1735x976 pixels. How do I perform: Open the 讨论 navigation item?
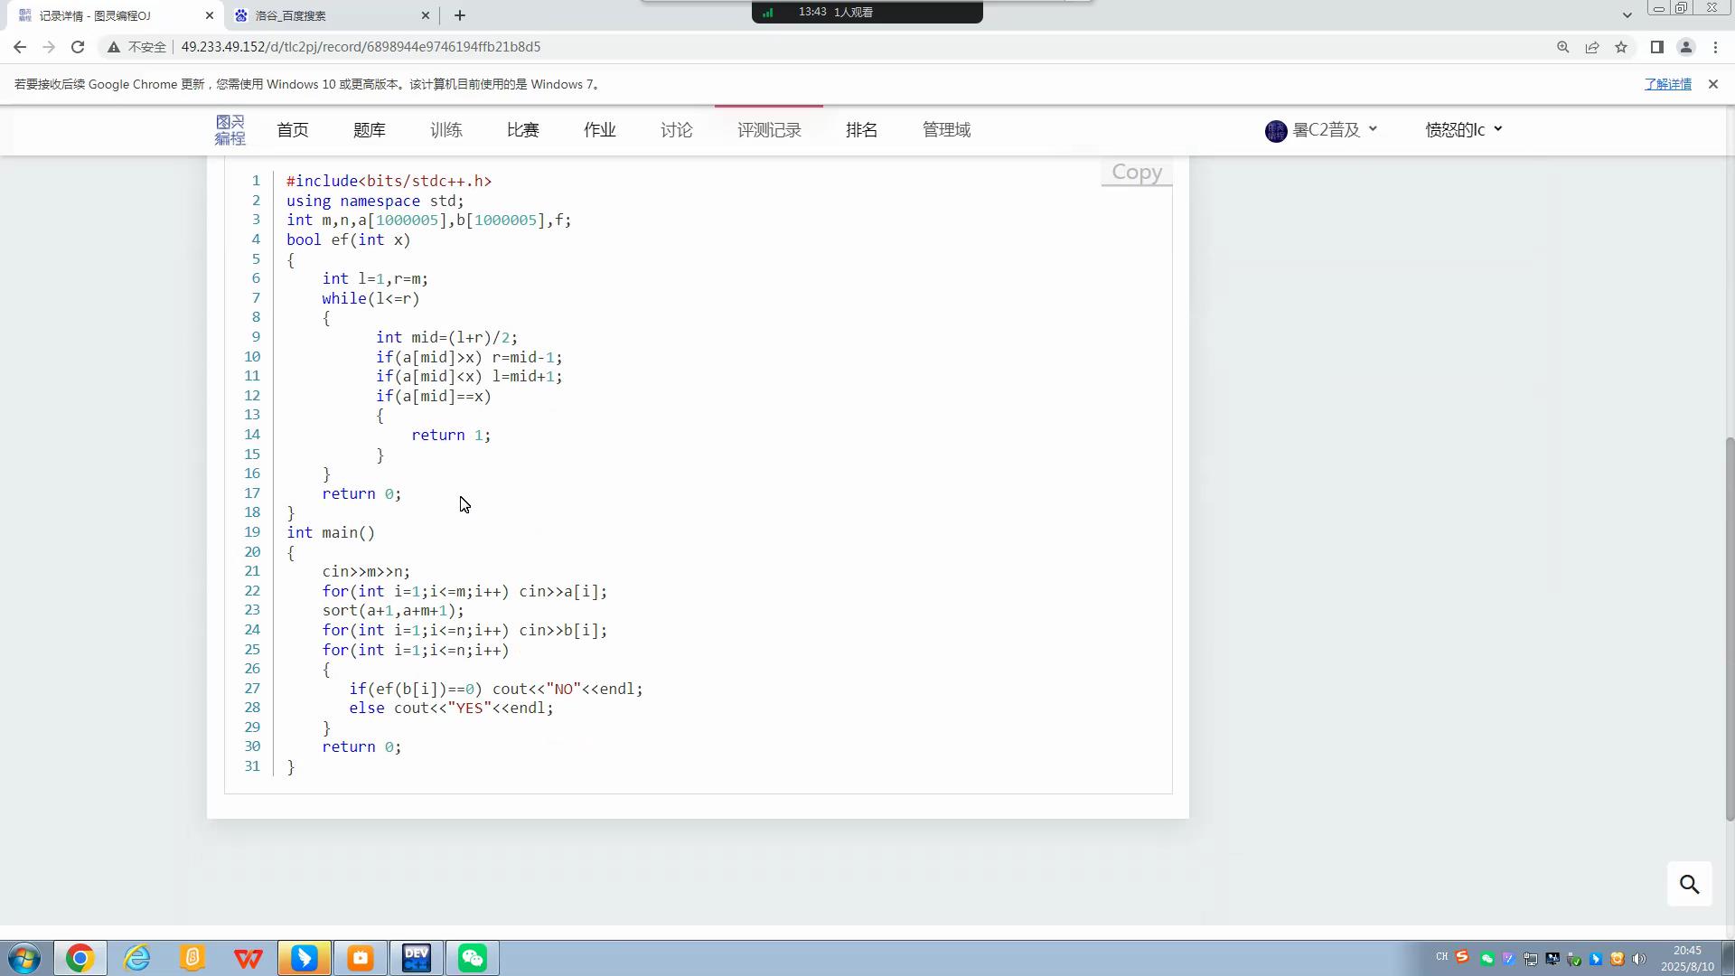click(677, 130)
